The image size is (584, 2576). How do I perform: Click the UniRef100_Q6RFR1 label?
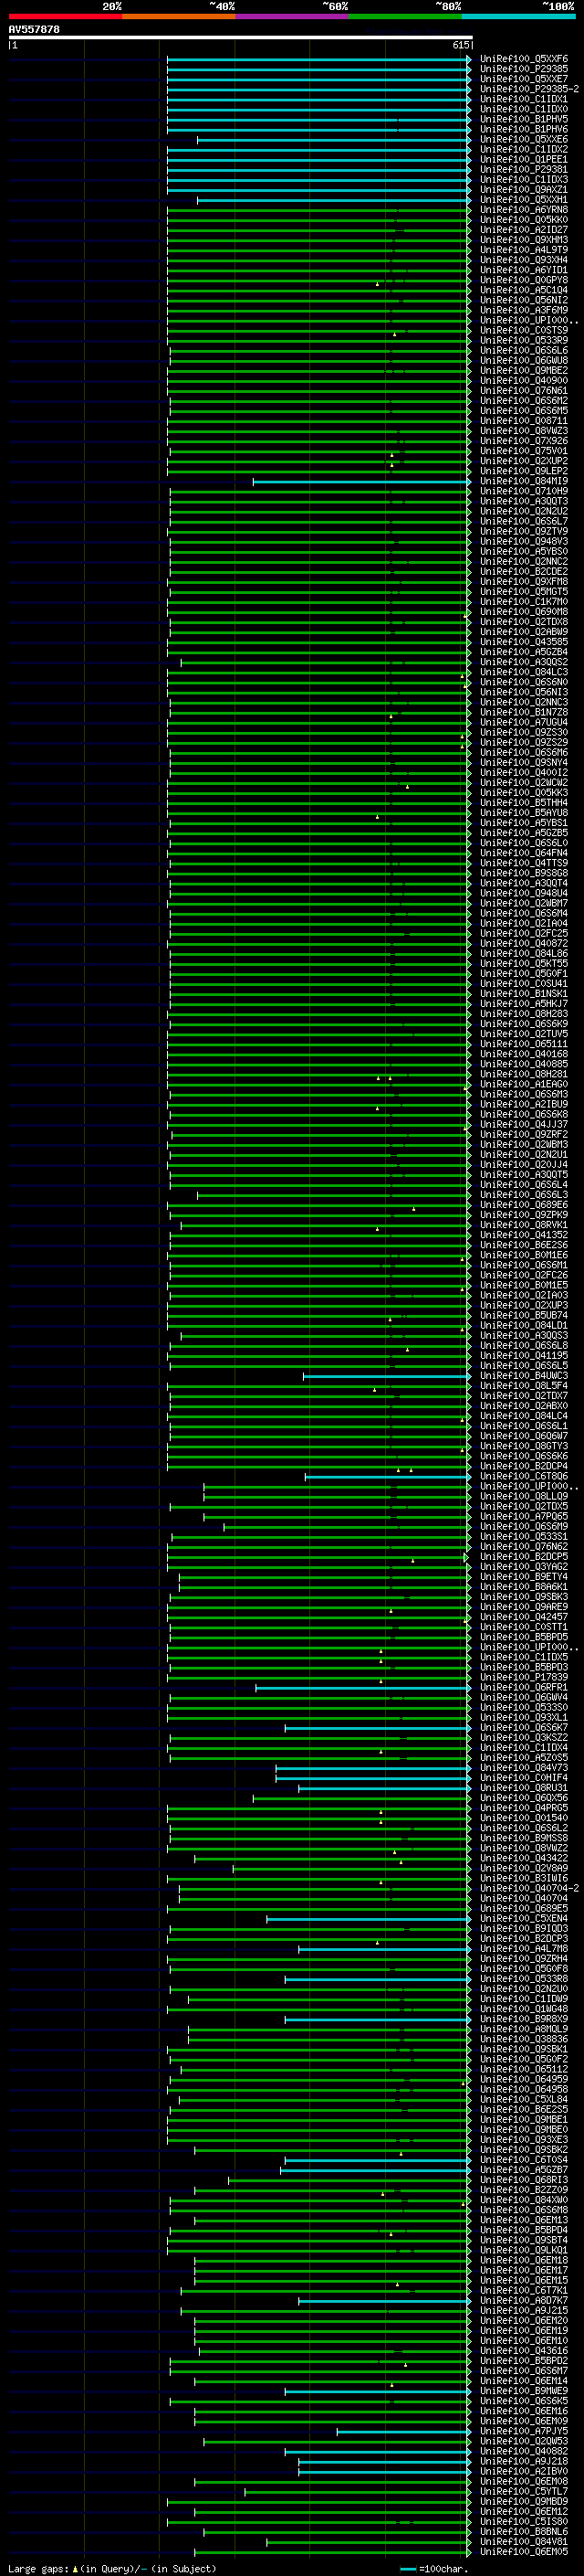coord(524,1688)
